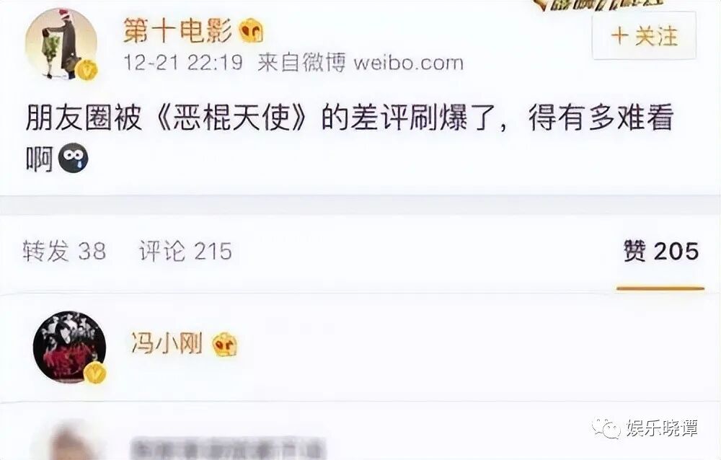The height and width of the screenshot is (460, 721).
Task: Open the post text about 《恶棍天使》
Action: click(x=350, y=137)
